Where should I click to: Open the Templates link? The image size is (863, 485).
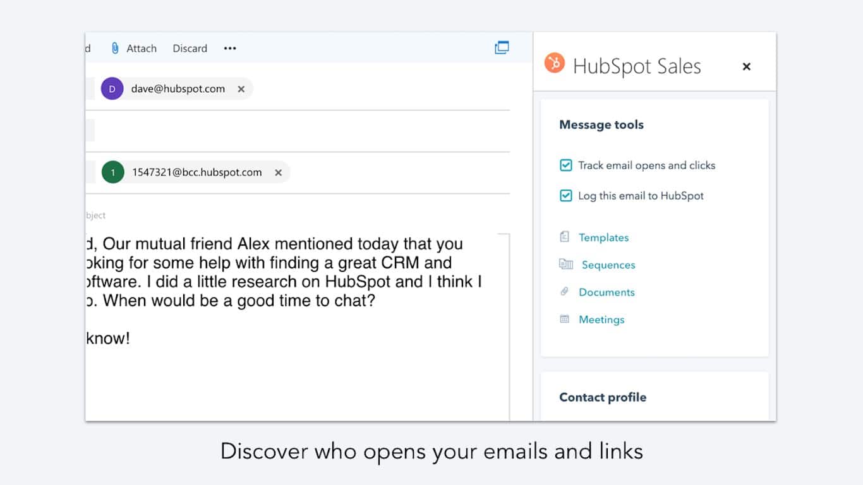coord(604,237)
